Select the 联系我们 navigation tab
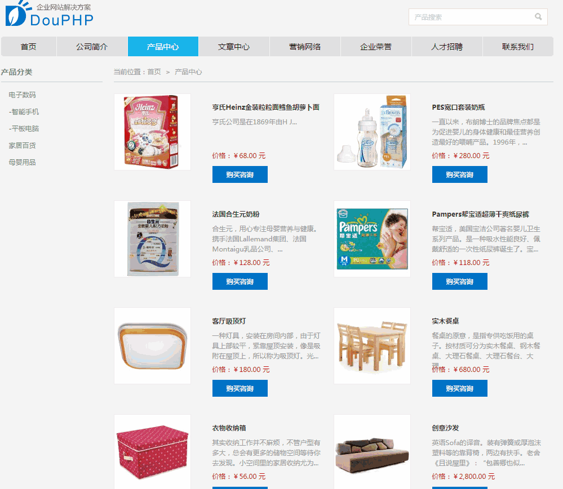 coord(518,47)
